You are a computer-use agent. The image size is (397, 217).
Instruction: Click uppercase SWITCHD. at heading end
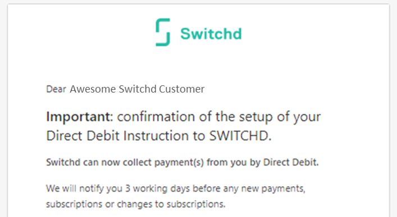point(240,136)
